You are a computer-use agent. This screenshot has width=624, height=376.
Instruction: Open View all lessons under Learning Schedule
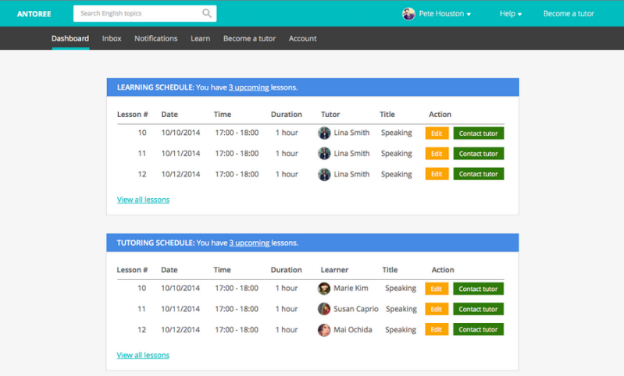pos(143,200)
